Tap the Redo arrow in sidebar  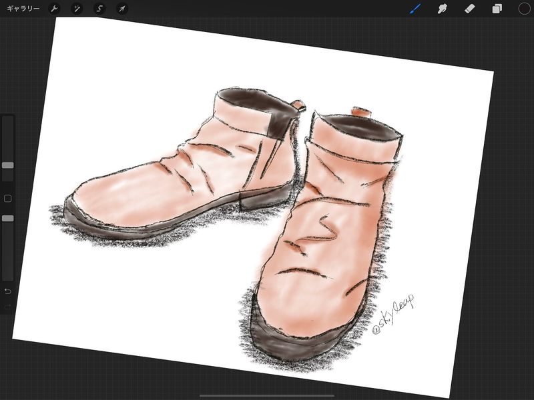click(x=8, y=307)
